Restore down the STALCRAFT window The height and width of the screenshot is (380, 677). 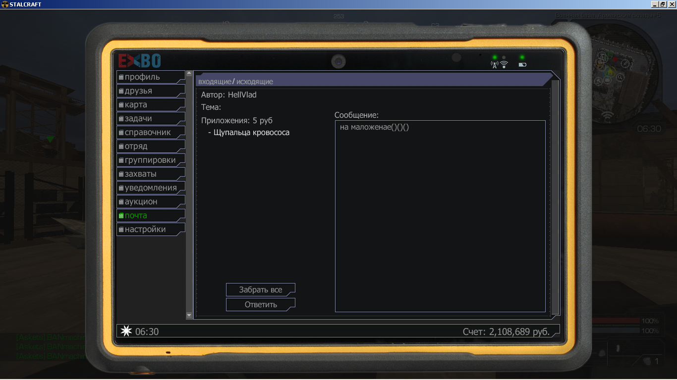tap(663, 4)
